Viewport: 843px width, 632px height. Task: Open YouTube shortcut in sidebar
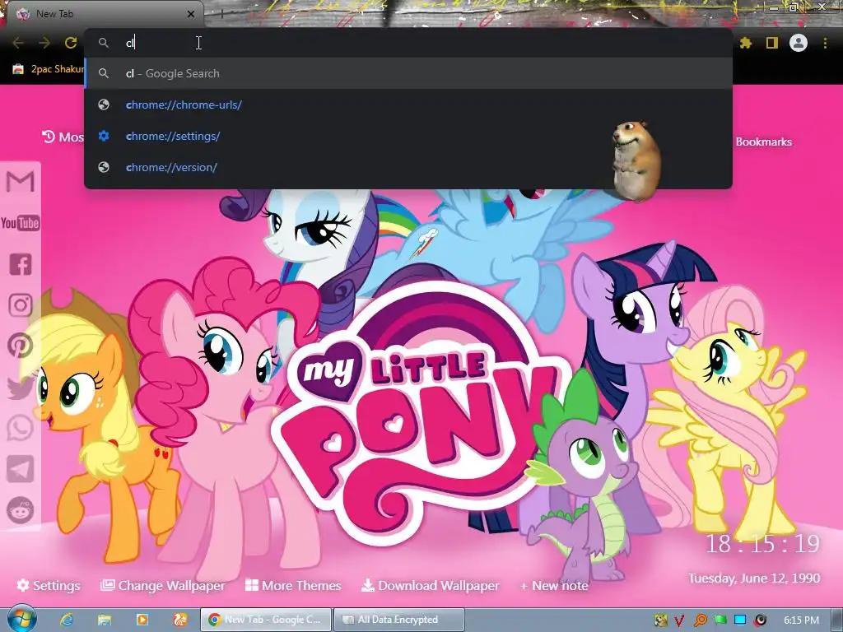click(21, 223)
